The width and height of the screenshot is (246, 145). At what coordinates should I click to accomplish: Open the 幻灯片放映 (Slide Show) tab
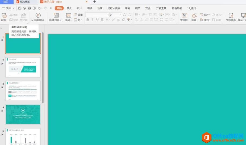pyautogui.click(x=113, y=8)
